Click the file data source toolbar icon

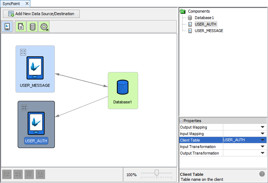21,26
